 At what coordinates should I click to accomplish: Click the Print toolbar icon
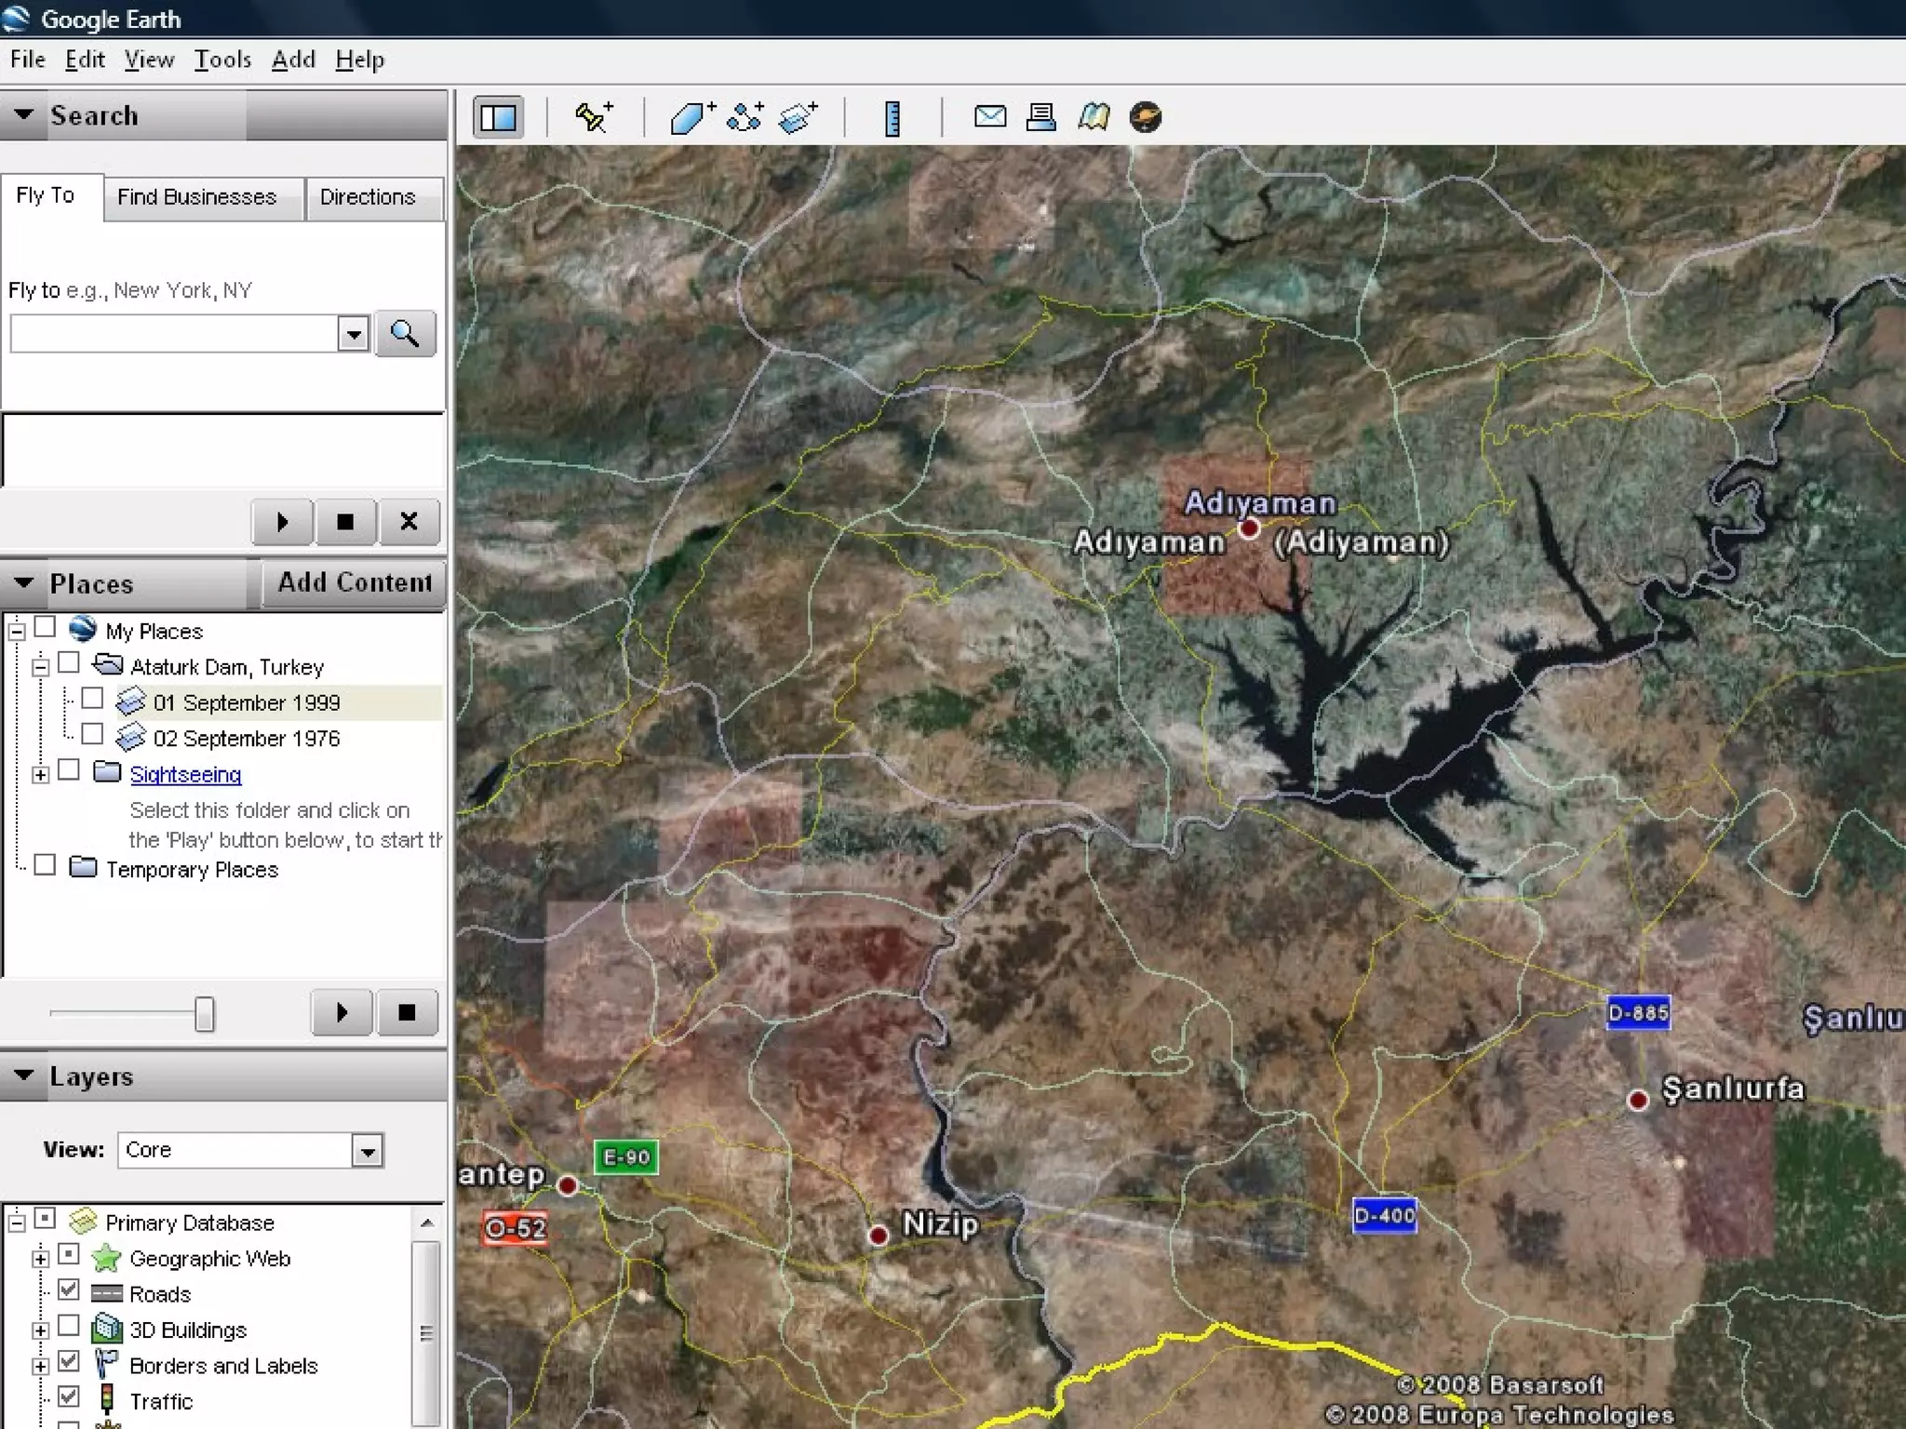tap(1040, 117)
